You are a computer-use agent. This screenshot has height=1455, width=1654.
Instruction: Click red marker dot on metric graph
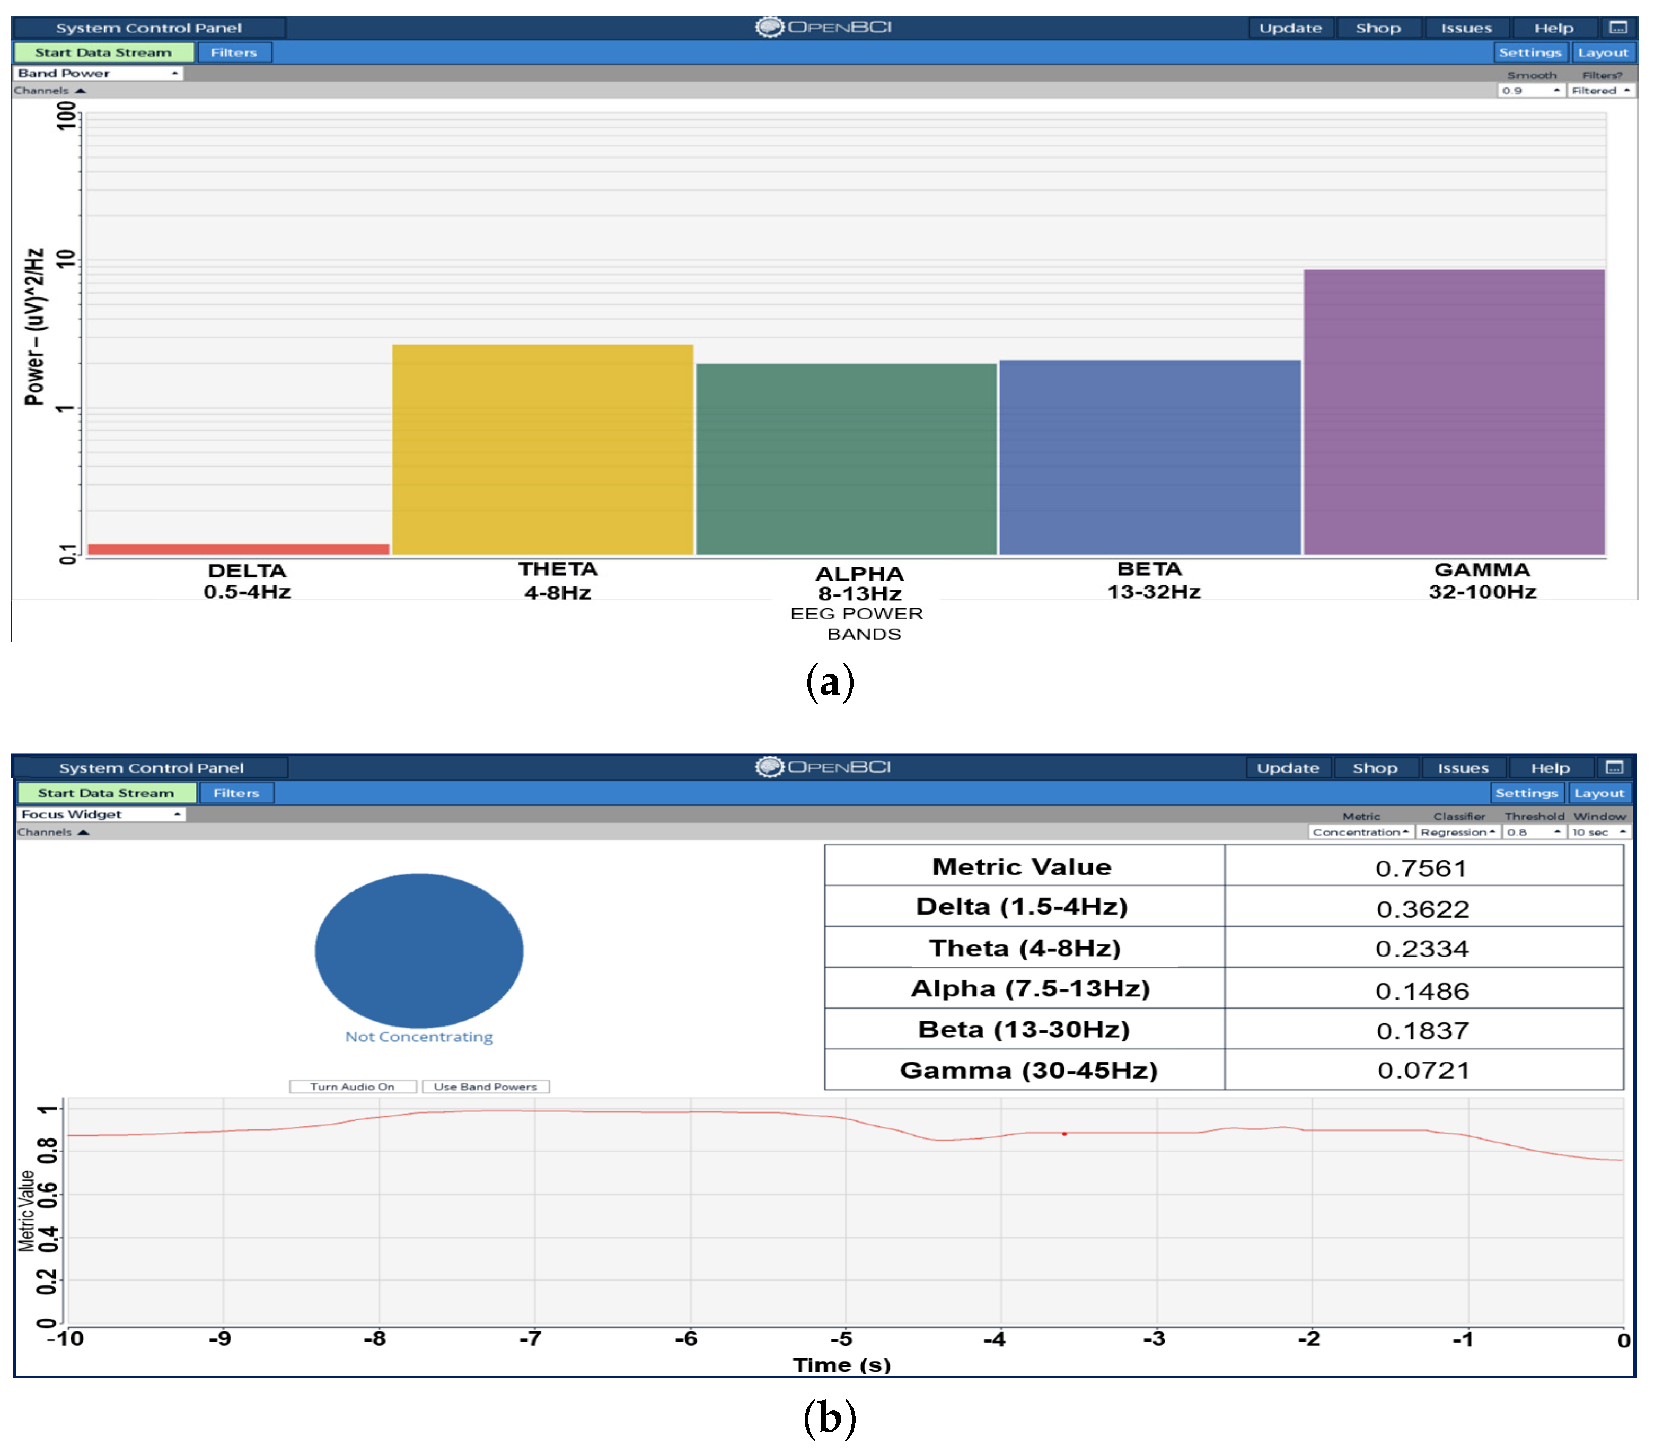coord(1064,1134)
